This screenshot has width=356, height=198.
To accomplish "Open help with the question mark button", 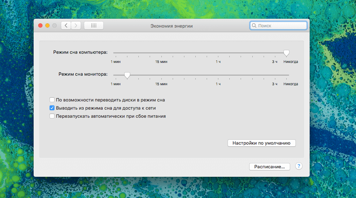I will (x=299, y=166).
